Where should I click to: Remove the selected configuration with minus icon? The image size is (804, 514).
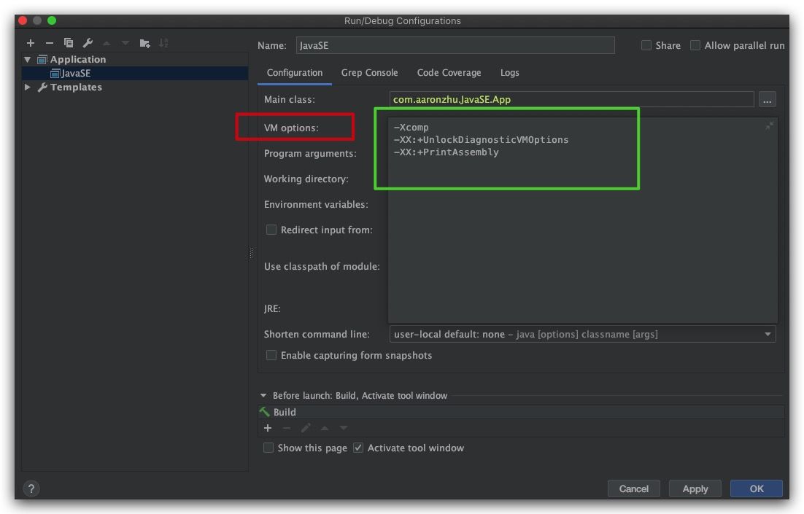coord(49,43)
